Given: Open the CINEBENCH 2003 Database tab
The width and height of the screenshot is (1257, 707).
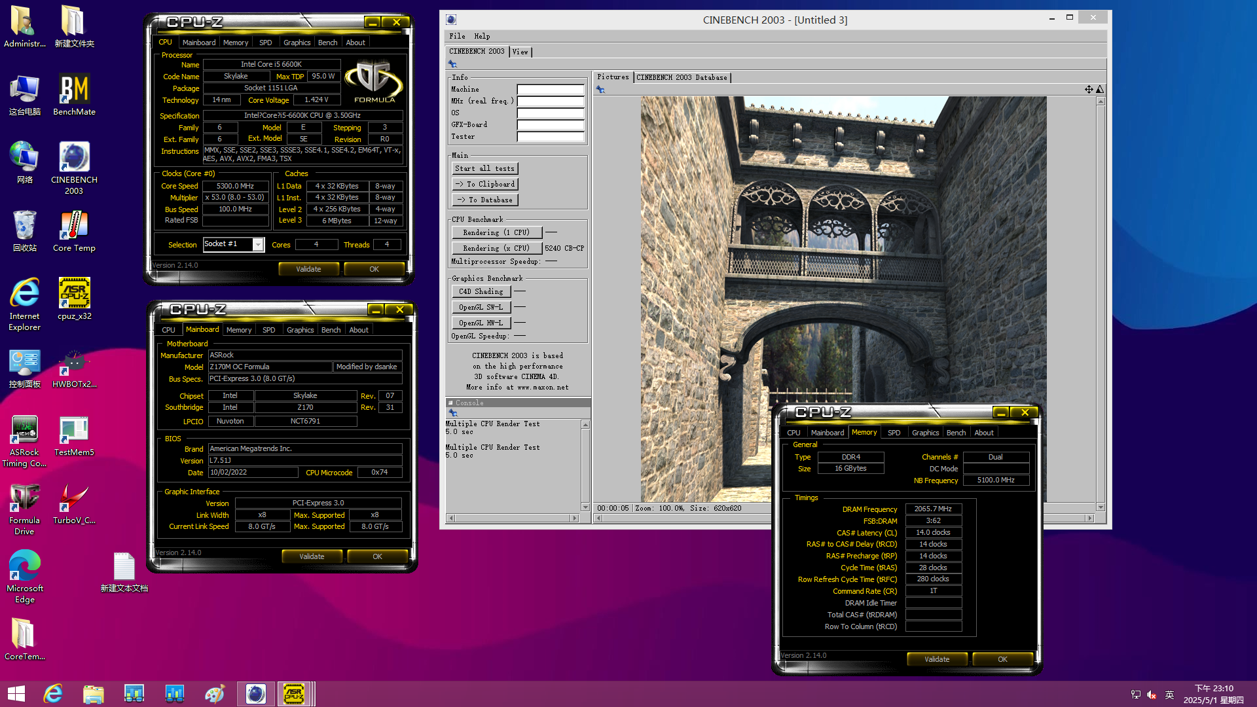Looking at the screenshot, I should tap(682, 77).
